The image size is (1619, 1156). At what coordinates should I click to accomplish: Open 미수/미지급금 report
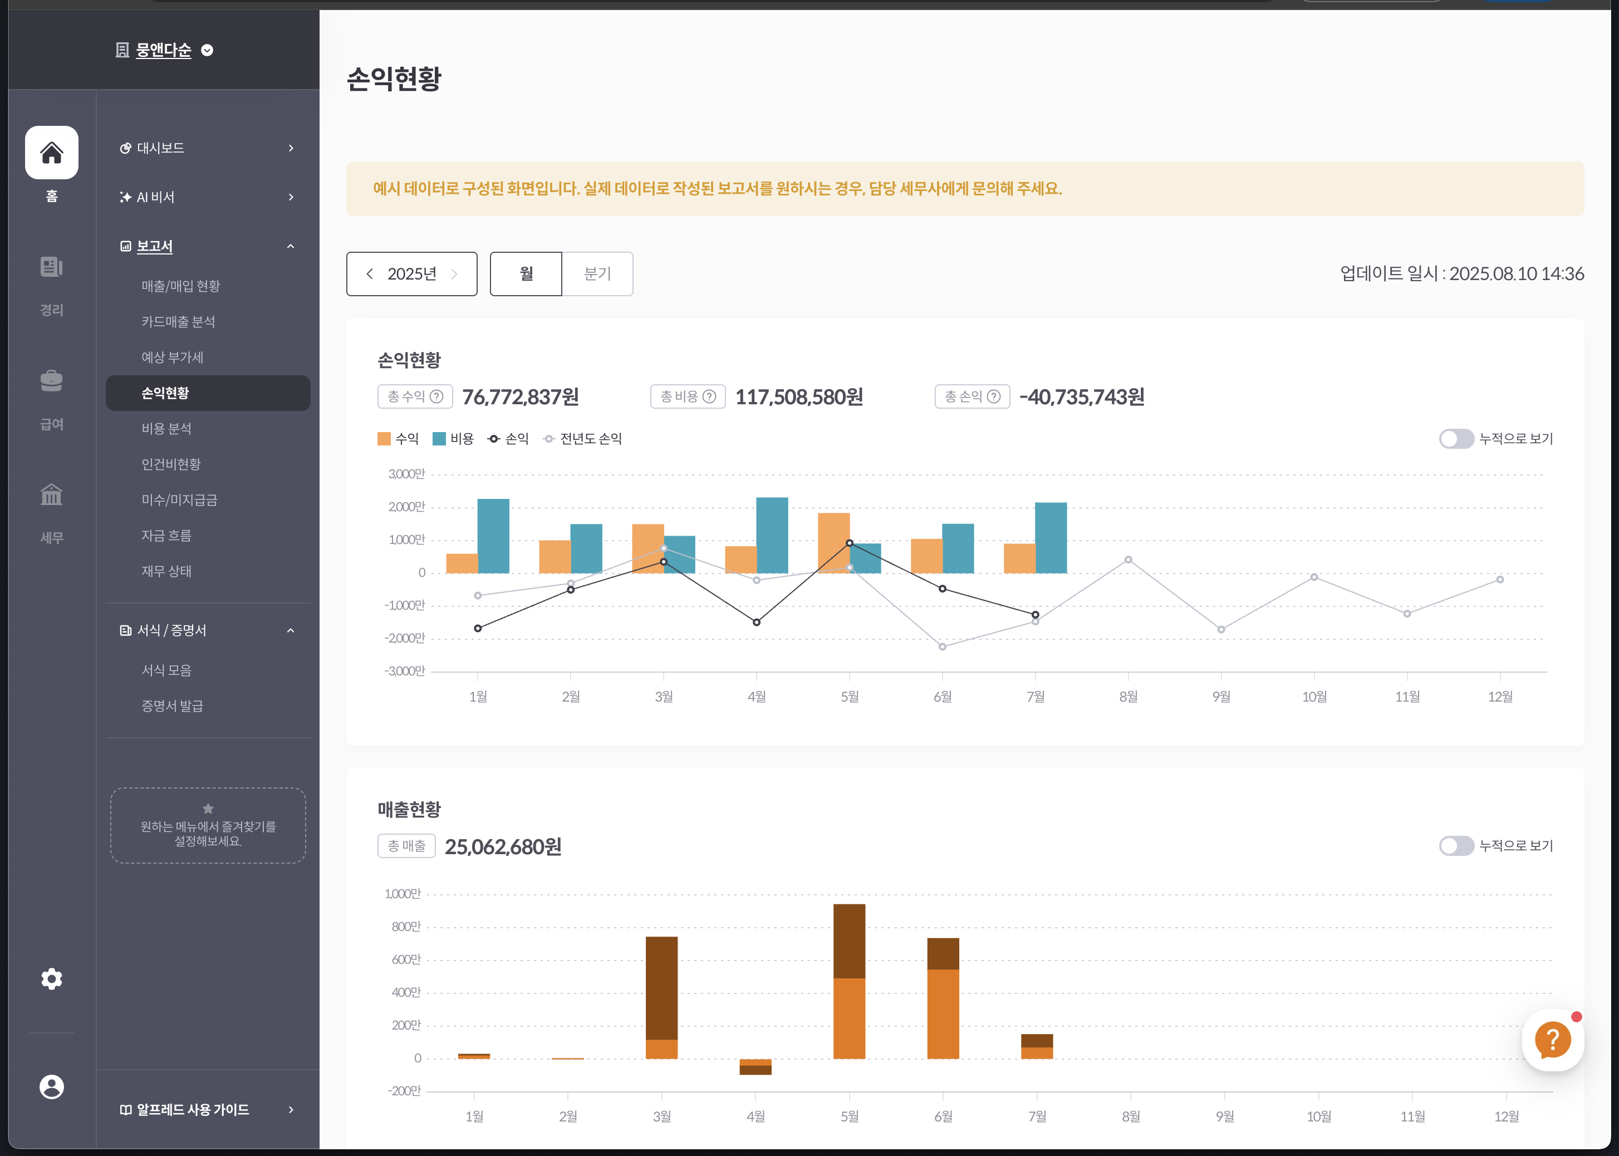(179, 499)
